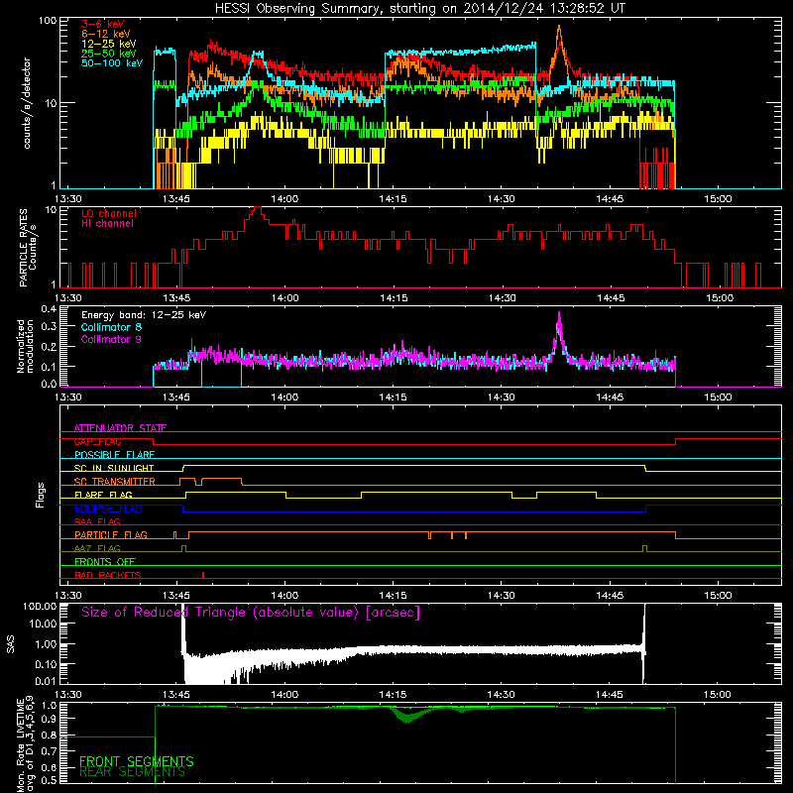Viewport: 793px width, 793px height.
Task: Click the SAS axis title
Action: point(11,644)
